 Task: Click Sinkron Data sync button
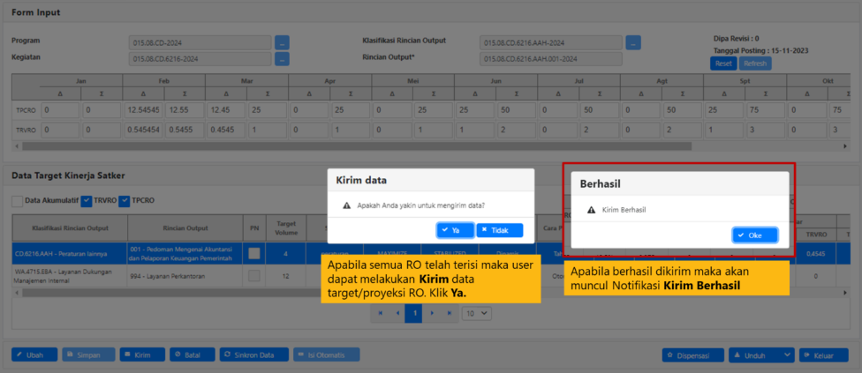(253, 354)
